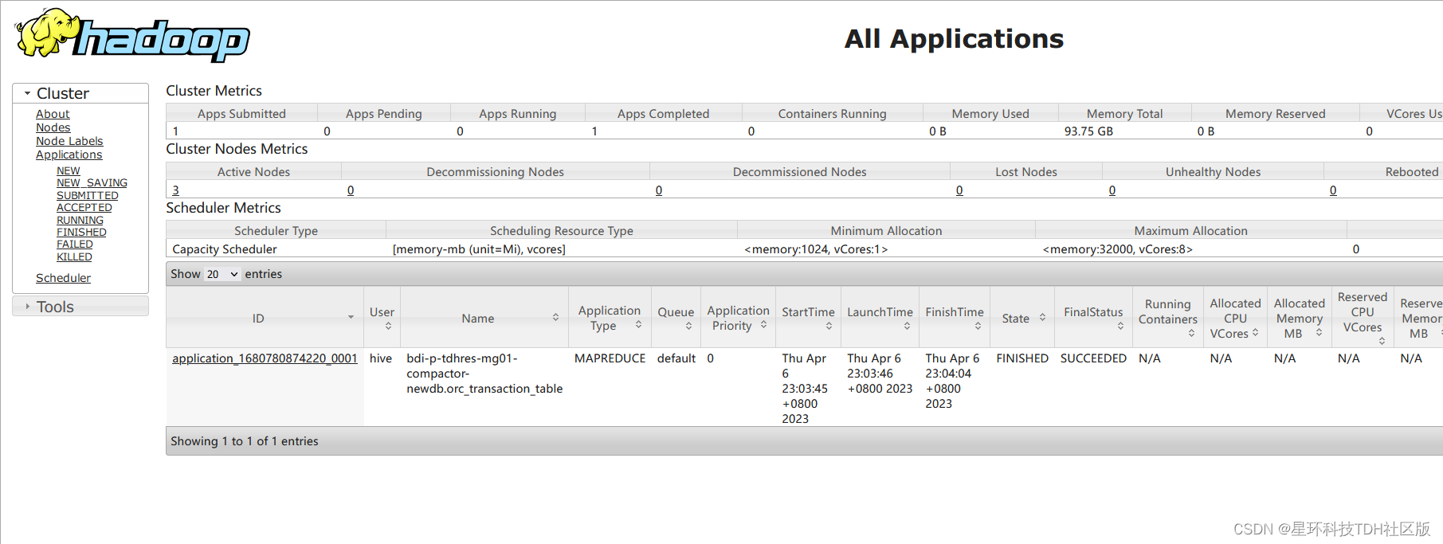This screenshot has width=1443, height=544.
Task: Sort by Application Type column arrows
Action: [638, 324]
